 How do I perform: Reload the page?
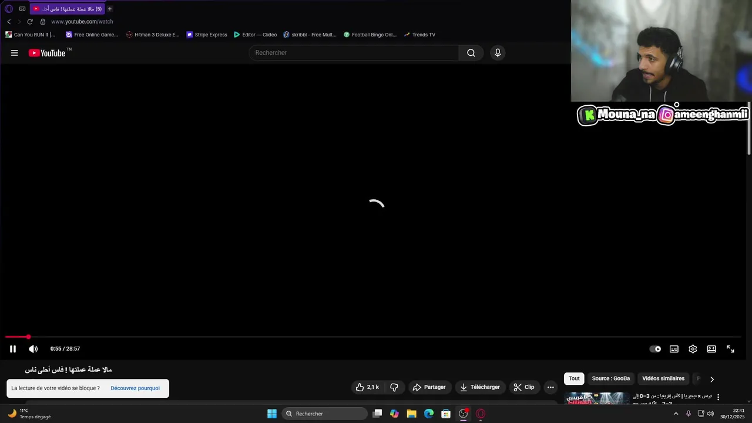30,22
